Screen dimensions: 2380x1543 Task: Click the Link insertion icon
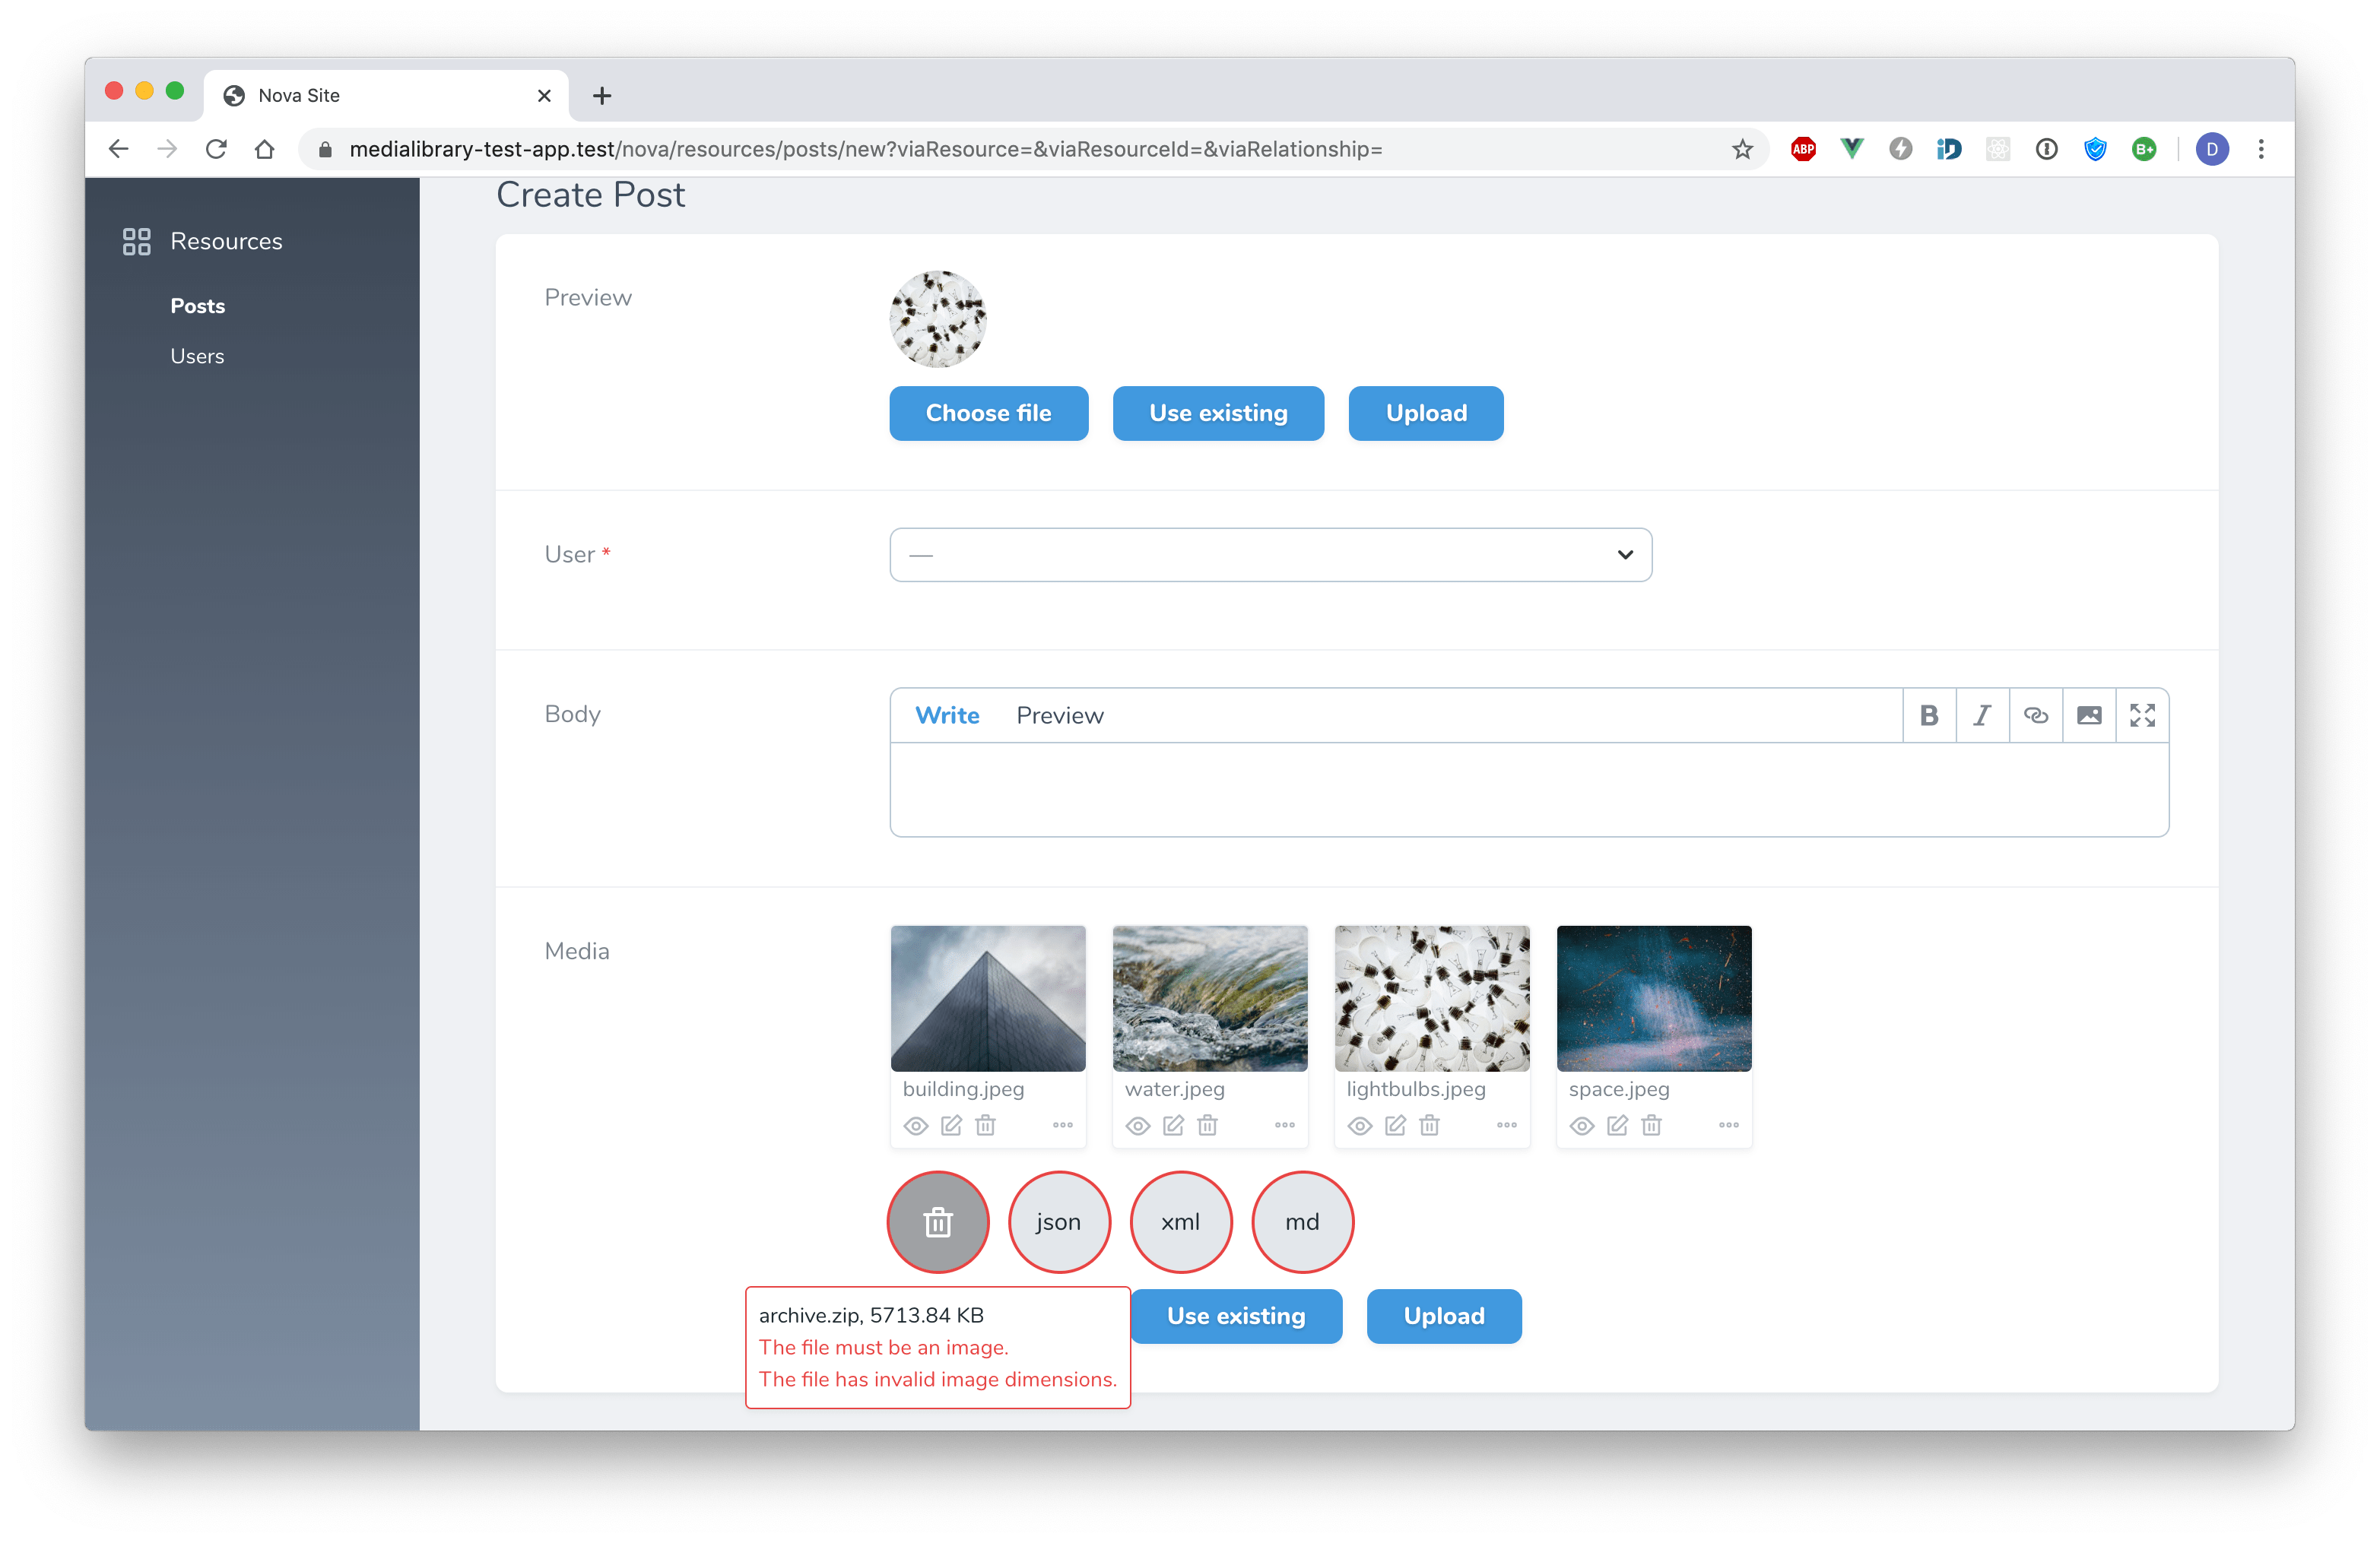[x=2035, y=714]
